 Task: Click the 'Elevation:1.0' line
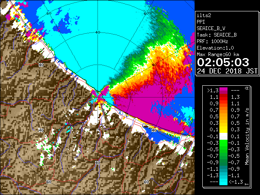215,48
